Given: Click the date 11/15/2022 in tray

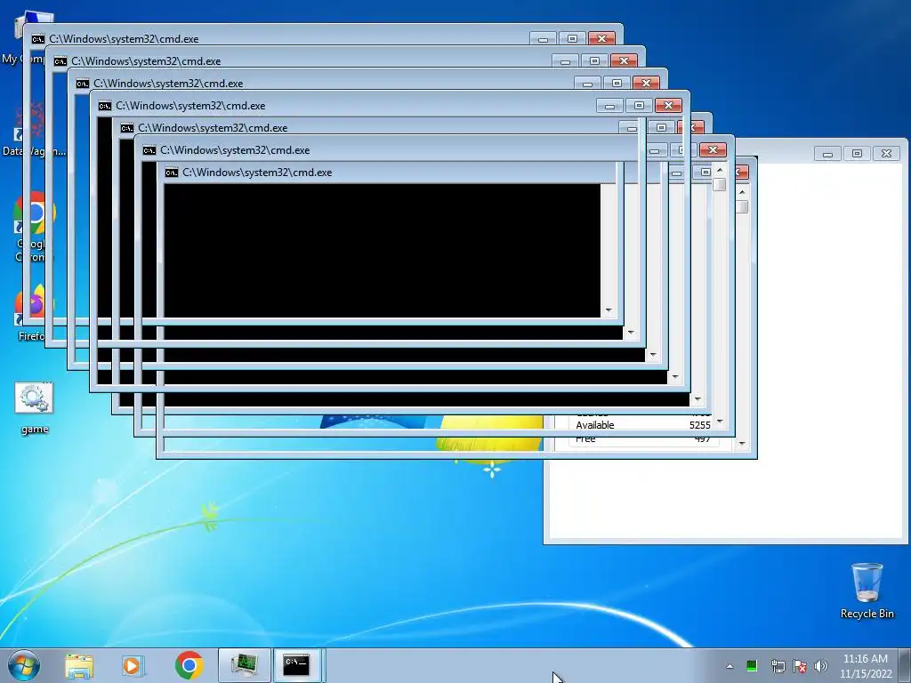Looking at the screenshot, I should pos(866,674).
